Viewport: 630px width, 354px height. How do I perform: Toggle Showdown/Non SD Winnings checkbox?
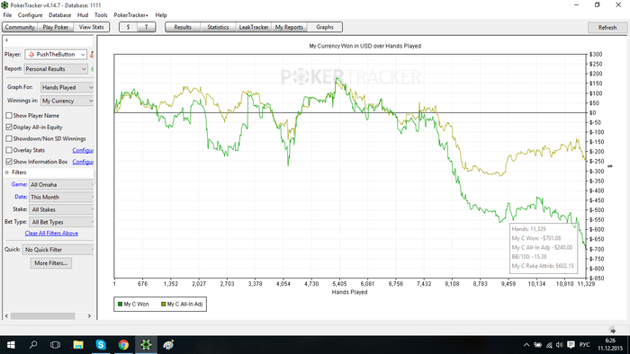pos(9,138)
